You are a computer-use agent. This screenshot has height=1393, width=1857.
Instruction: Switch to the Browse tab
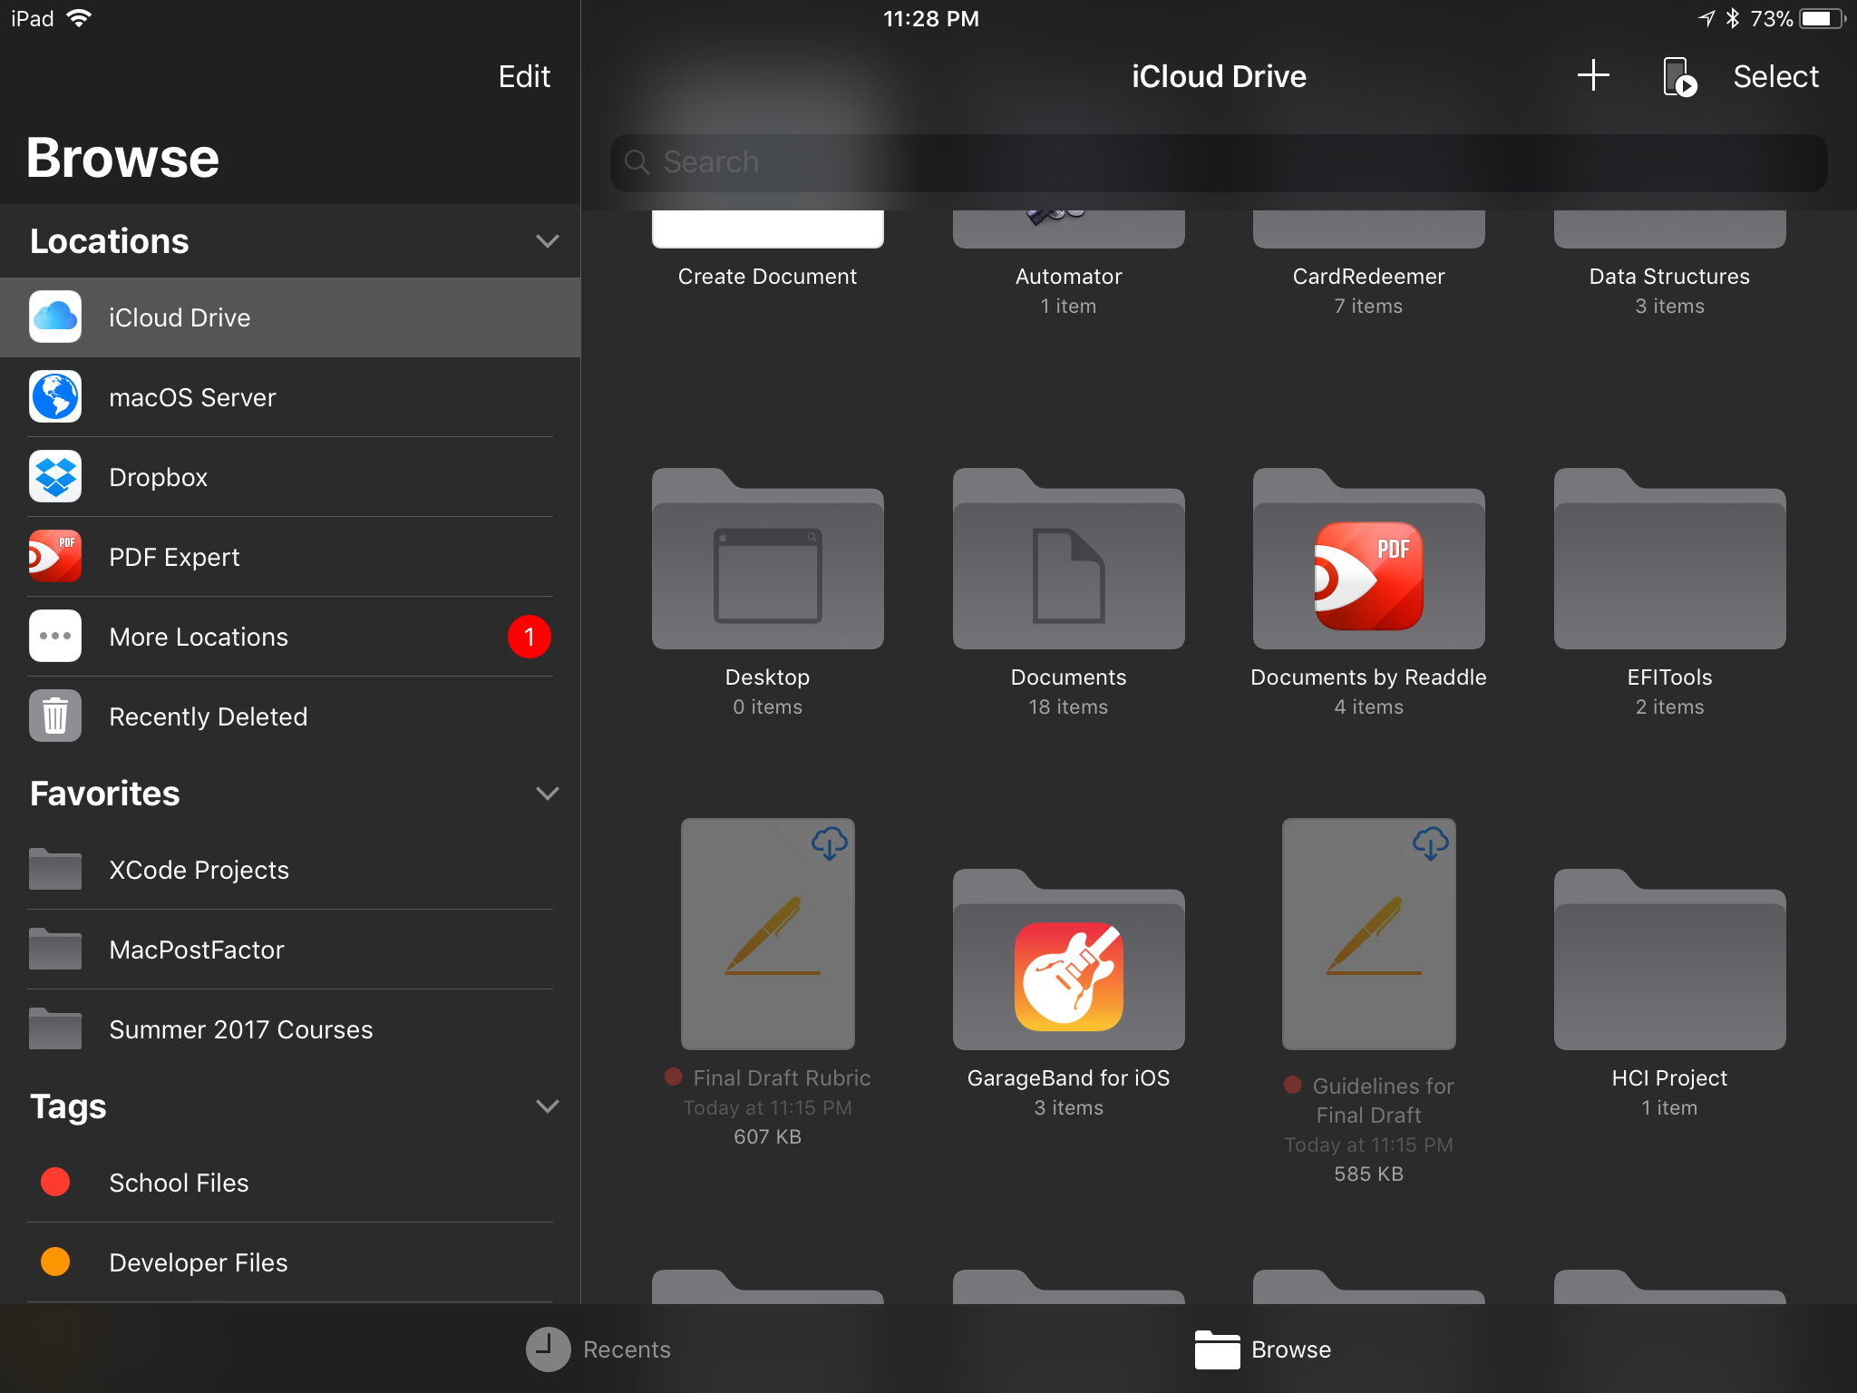point(1262,1349)
